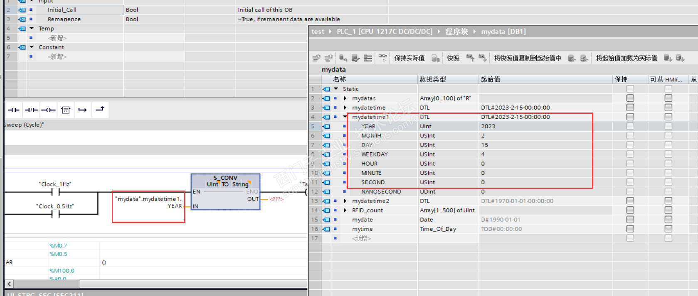Collapse the Constant section

[32, 47]
